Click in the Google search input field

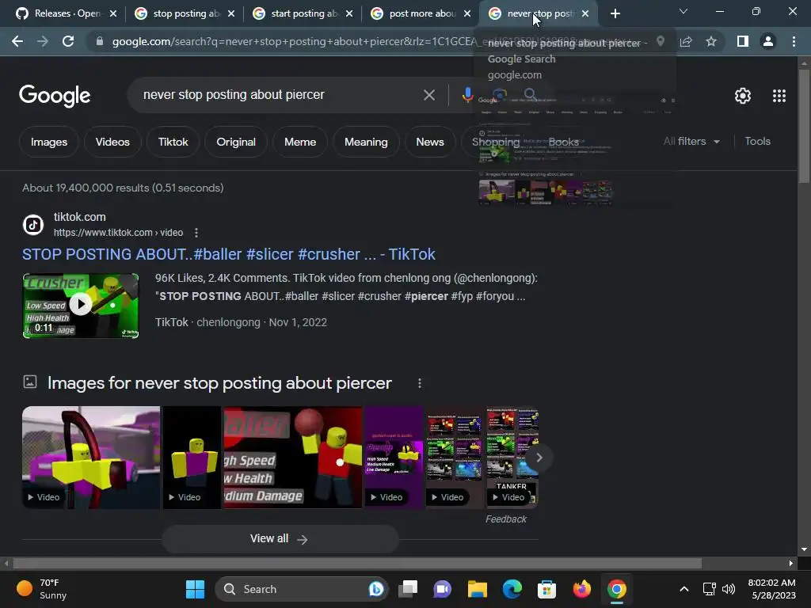pos(280,95)
